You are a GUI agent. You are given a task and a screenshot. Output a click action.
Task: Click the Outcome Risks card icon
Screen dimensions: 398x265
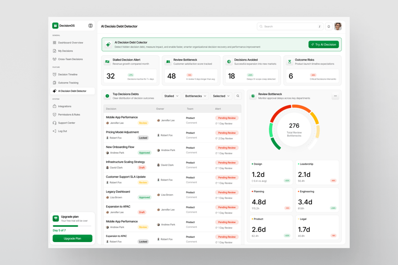290,62
